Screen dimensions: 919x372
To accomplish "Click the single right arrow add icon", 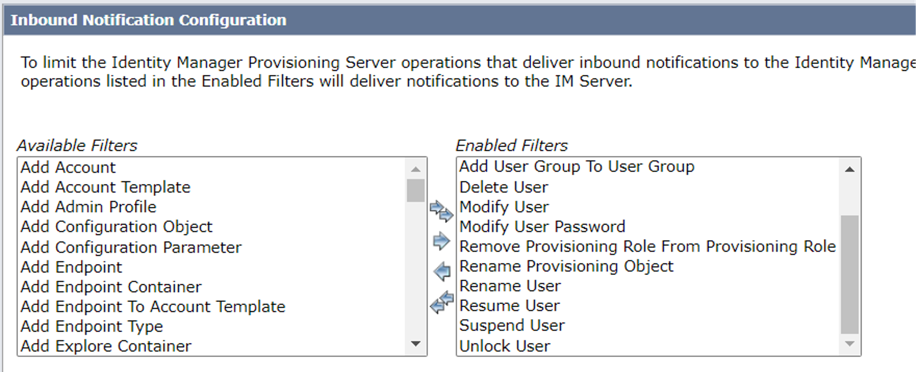I will 441,241.
